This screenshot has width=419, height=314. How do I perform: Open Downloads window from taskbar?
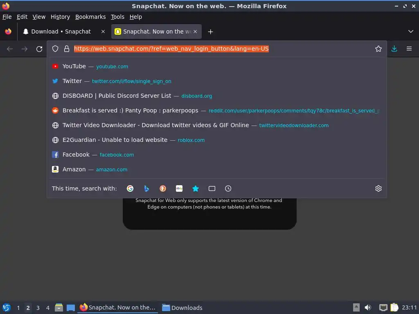(182, 307)
